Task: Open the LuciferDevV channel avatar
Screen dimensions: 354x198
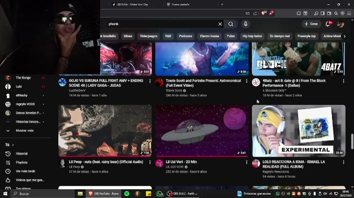Action: coord(63,82)
